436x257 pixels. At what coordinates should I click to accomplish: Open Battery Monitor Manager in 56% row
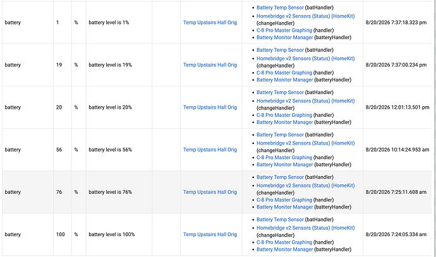tap(285, 164)
